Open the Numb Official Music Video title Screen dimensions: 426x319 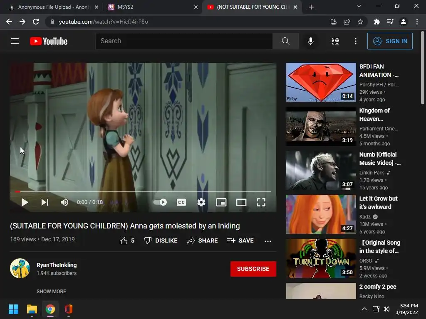coord(380,159)
